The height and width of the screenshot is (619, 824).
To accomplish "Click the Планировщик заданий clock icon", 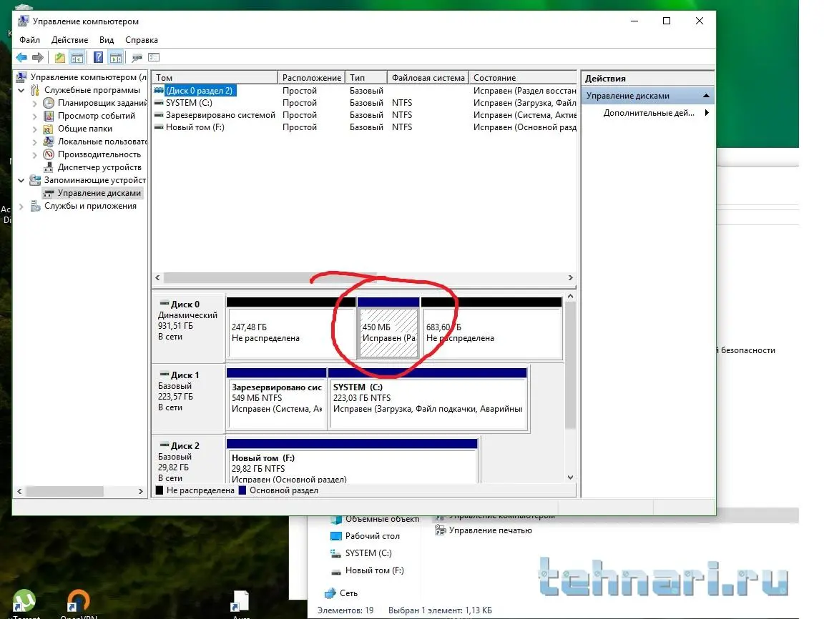I will pos(49,103).
